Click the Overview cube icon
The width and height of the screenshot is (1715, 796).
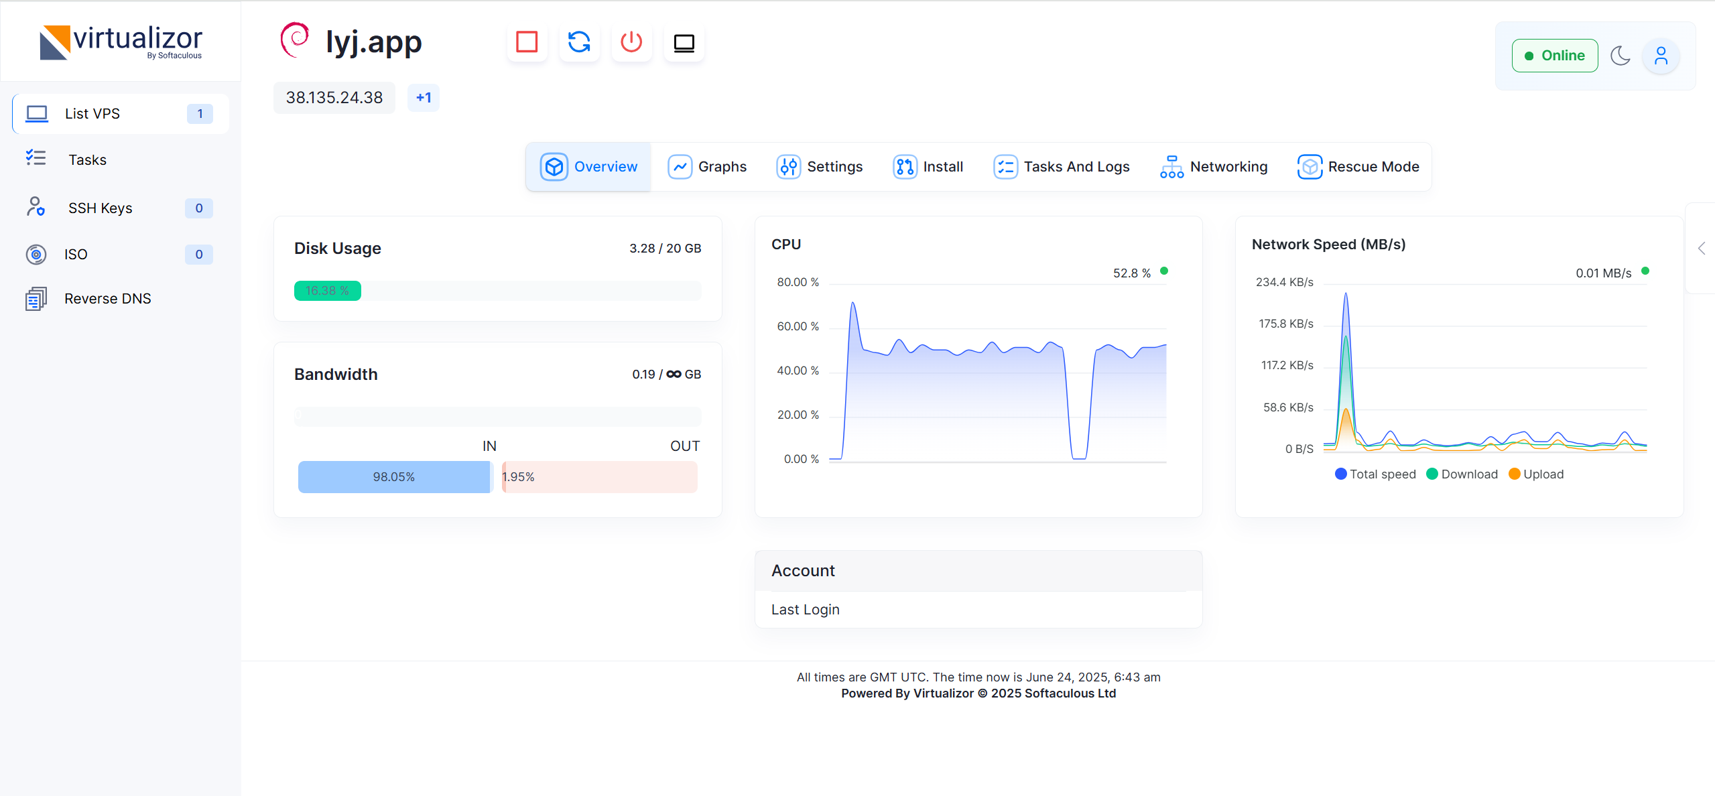tap(554, 167)
